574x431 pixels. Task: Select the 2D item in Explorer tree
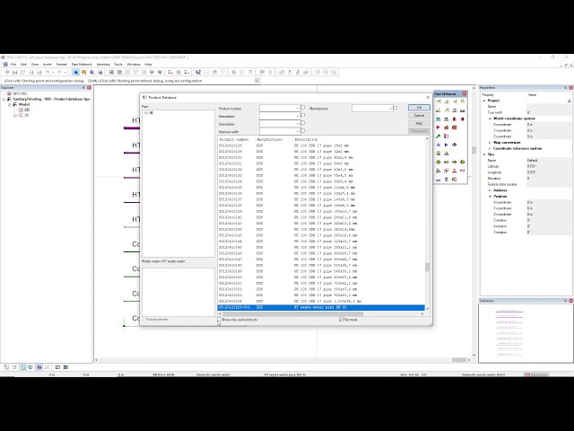pos(27,110)
